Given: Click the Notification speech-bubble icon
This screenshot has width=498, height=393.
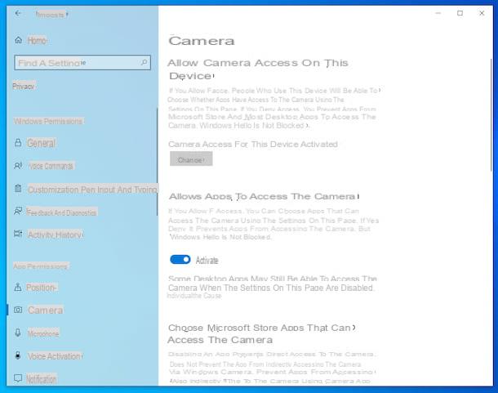Looking at the screenshot, I should (x=18, y=378).
